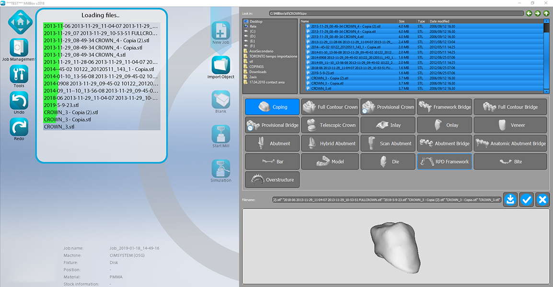Select the Overstructure type
Viewport: 553px width, 287px height.
(x=272, y=179)
